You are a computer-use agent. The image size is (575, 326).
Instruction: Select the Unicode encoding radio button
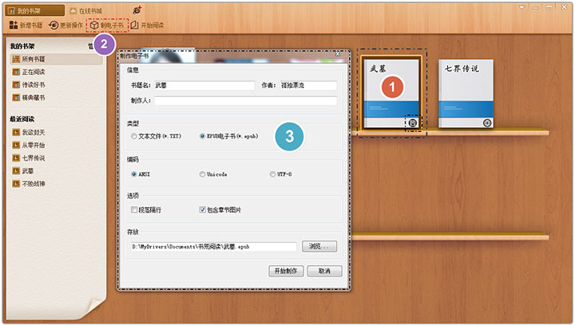[x=202, y=173]
